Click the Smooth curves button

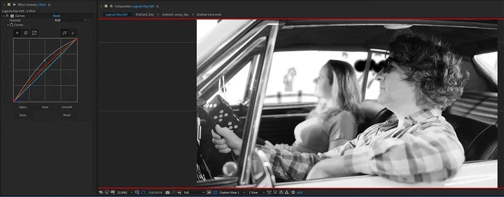tap(67, 107)
